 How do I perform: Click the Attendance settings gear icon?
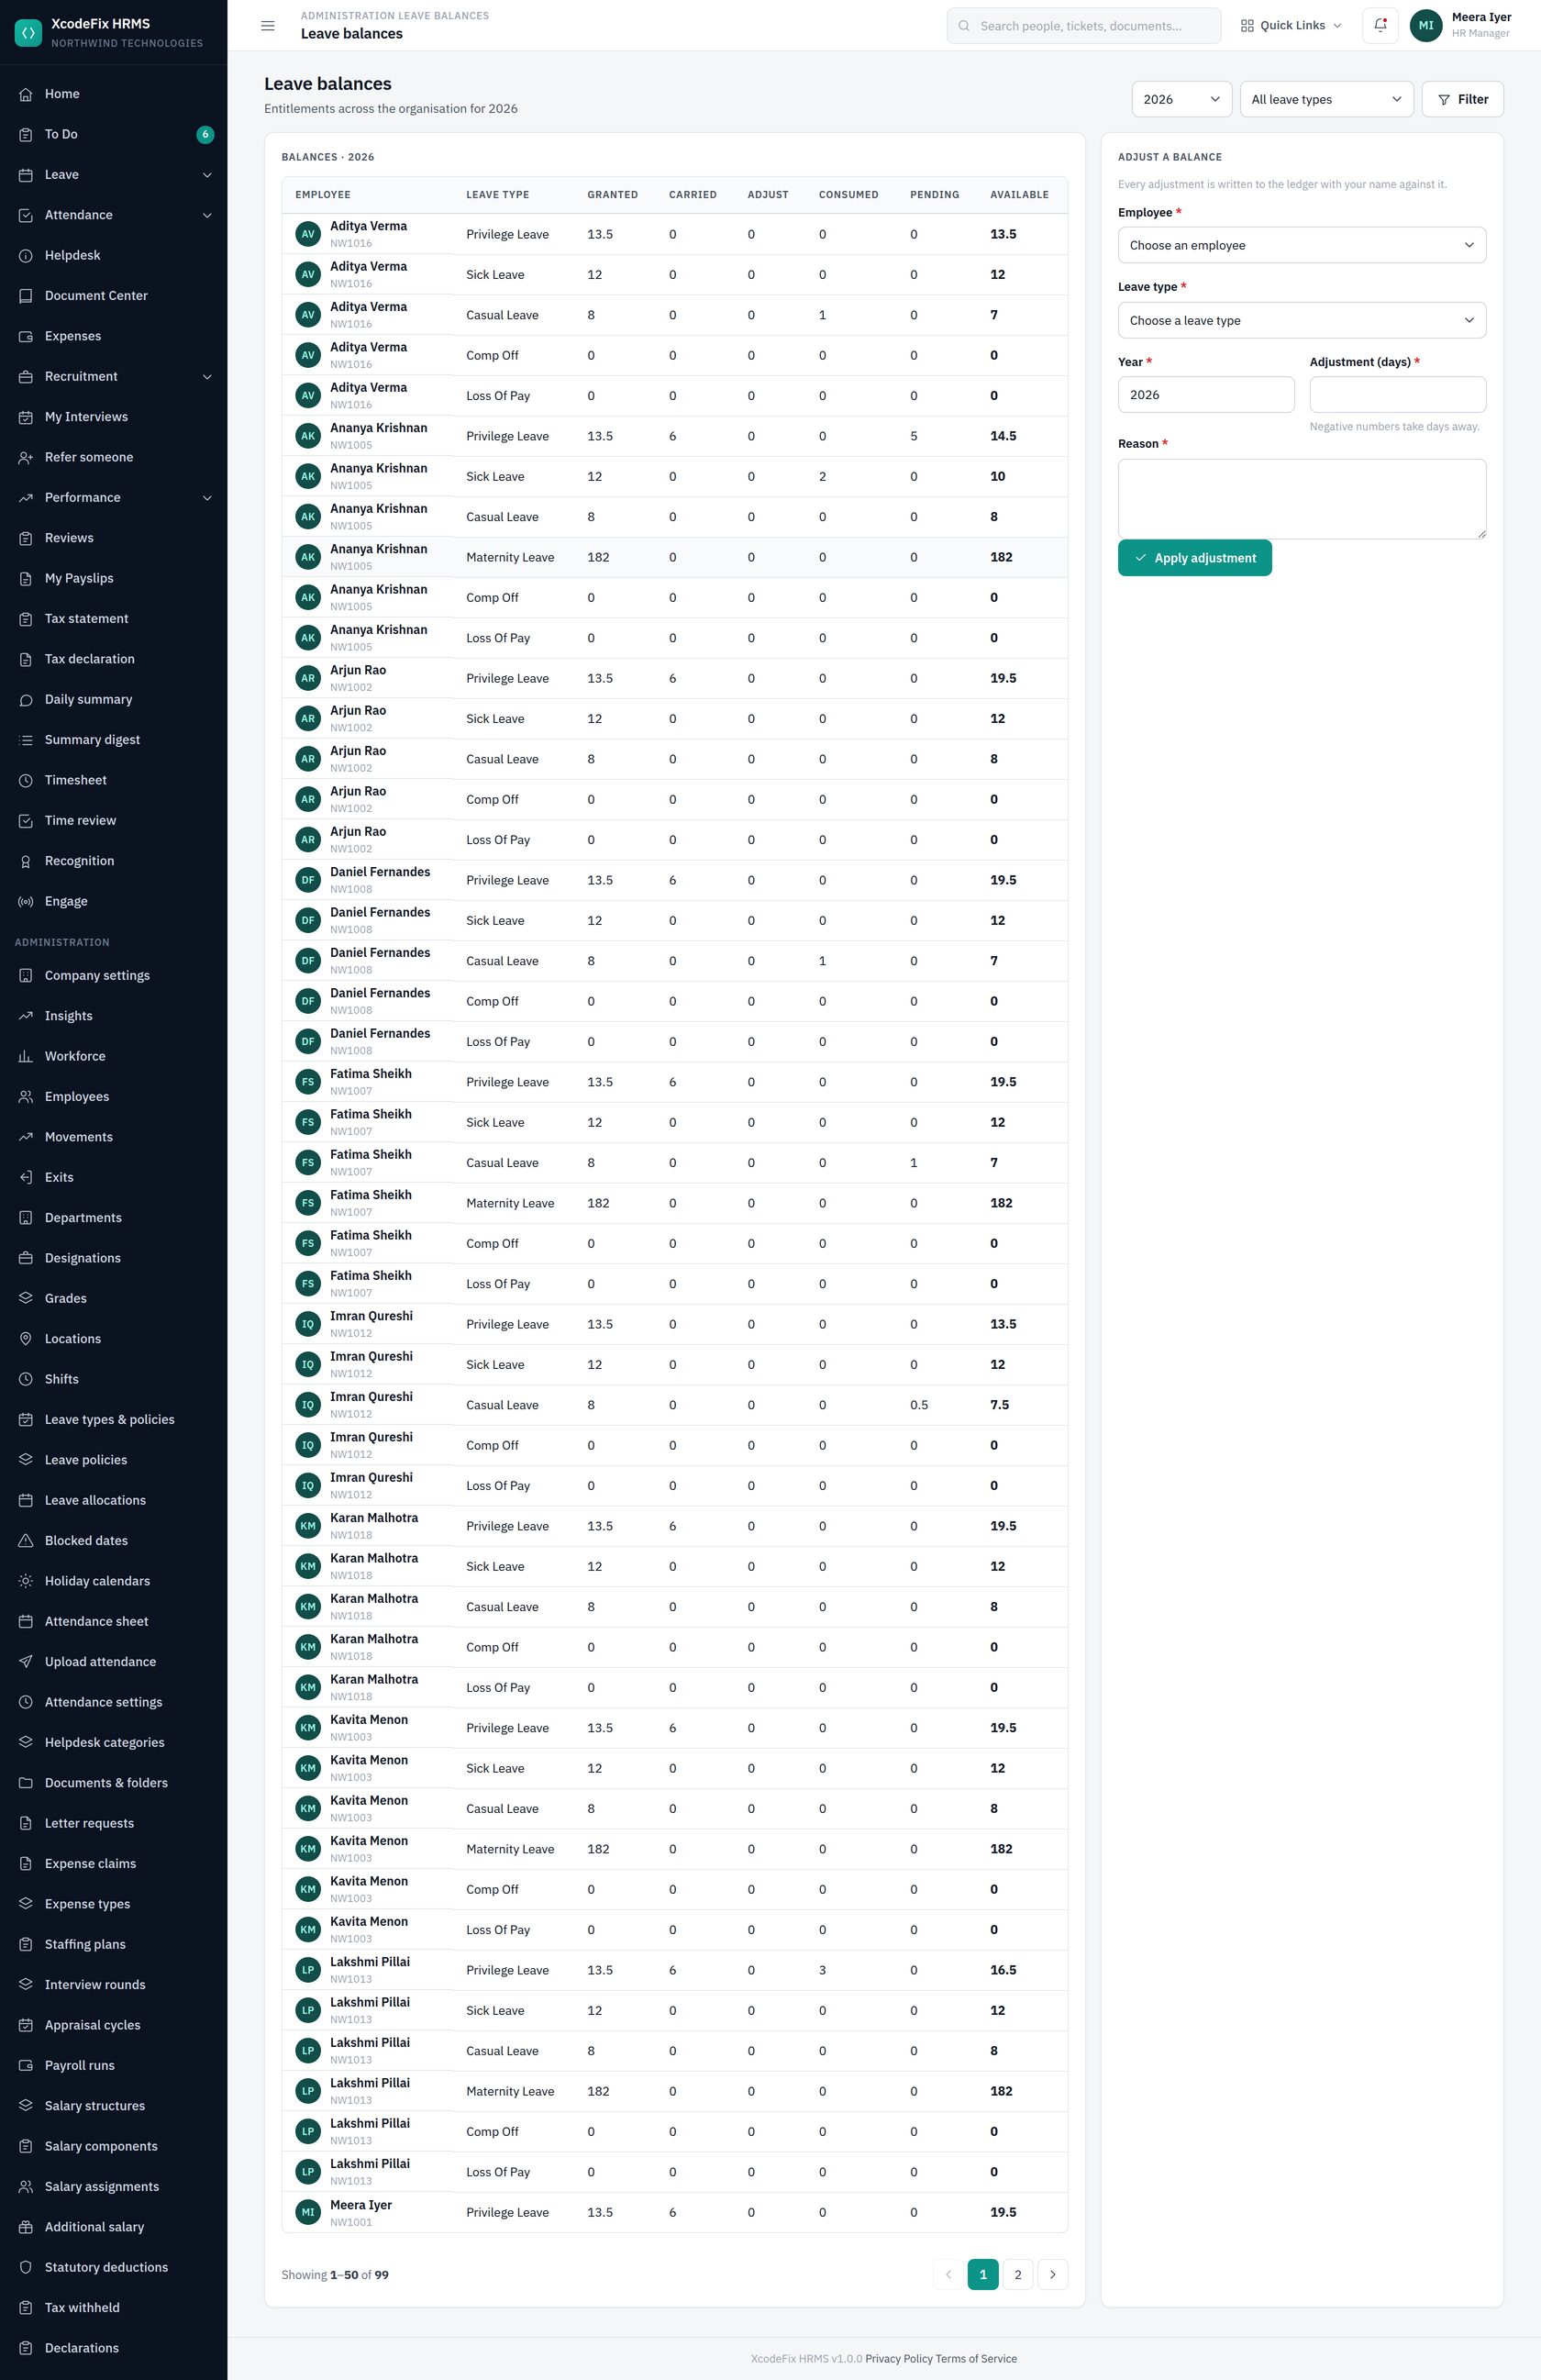click(26, 1702)
